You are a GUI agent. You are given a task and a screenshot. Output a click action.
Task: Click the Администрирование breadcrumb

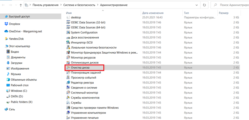(x=114, y=5)
